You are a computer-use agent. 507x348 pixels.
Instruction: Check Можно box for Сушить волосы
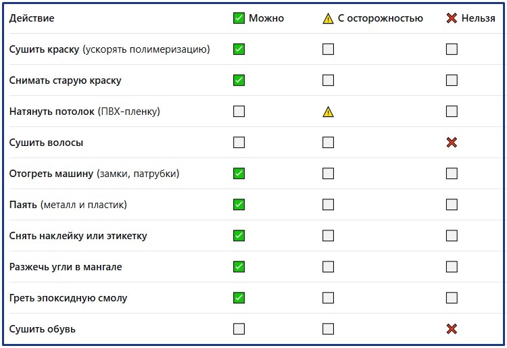[x=239, y=143]
